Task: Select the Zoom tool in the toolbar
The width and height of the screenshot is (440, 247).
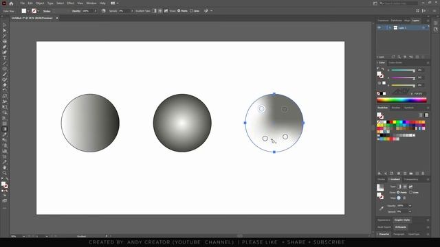Action: point(5,173)
